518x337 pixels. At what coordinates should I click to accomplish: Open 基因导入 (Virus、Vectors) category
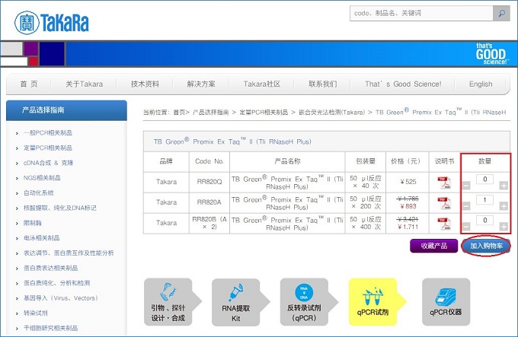(61, 298)
